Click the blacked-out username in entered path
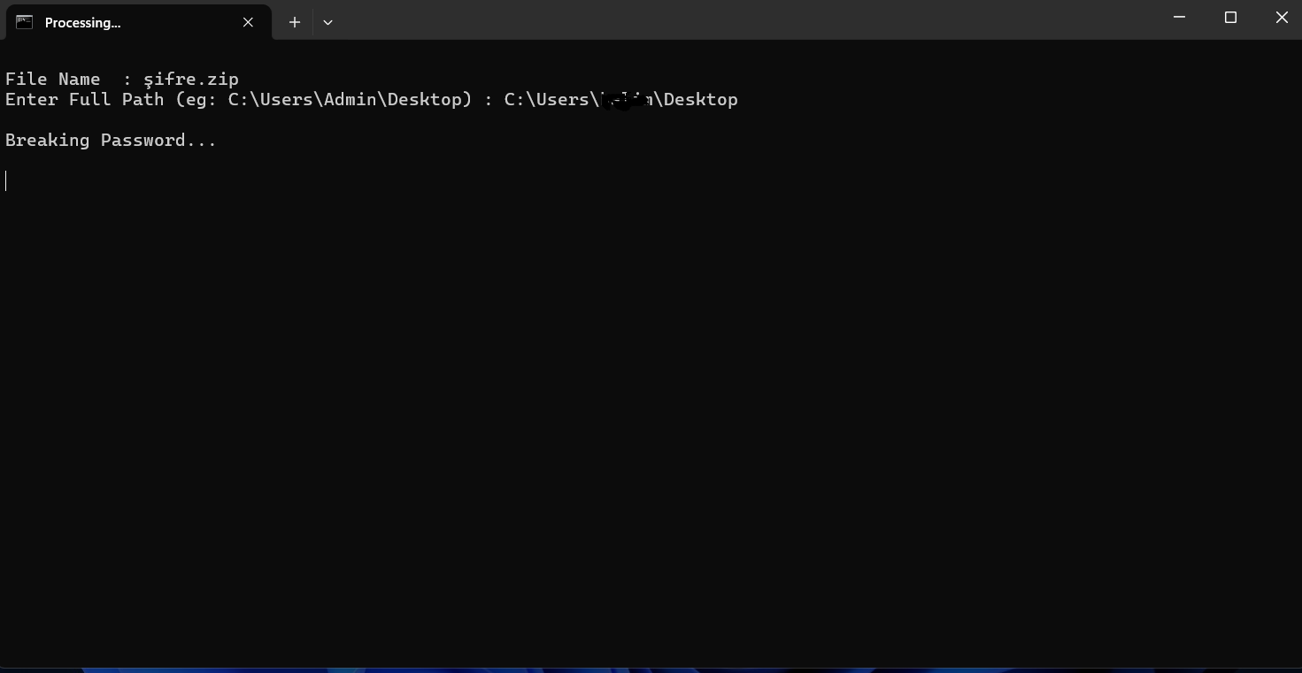The image size is (1302, 673). click(x=627, y=100)
